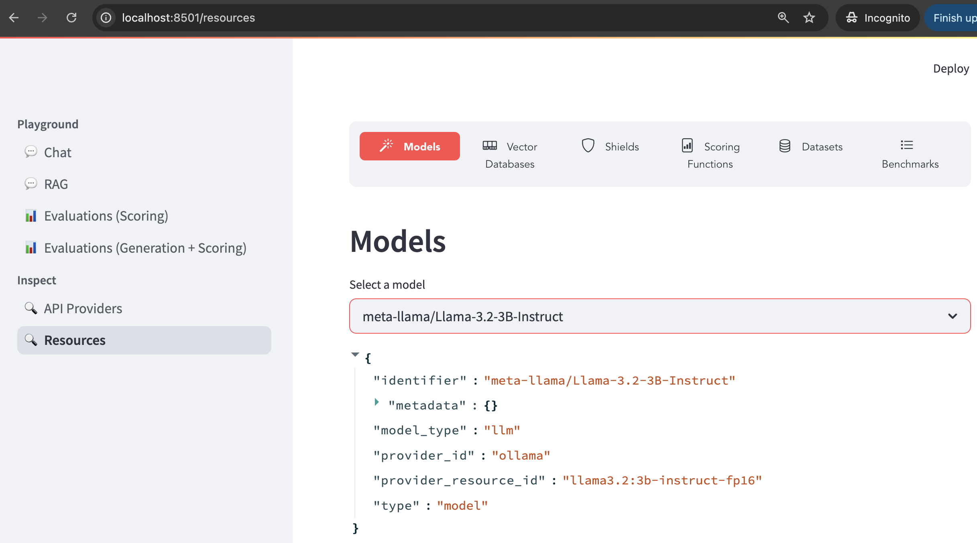The height and width of the screenshot is (543, 977).
Task: Open the zoom magnifier icon in address bar
Action: click(783, 18)
